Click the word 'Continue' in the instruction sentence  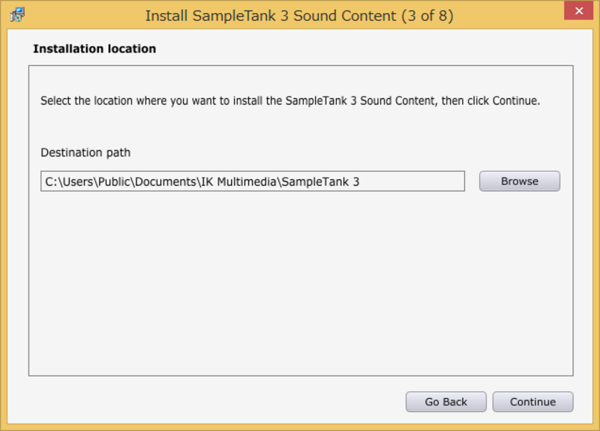coord(514,100)
